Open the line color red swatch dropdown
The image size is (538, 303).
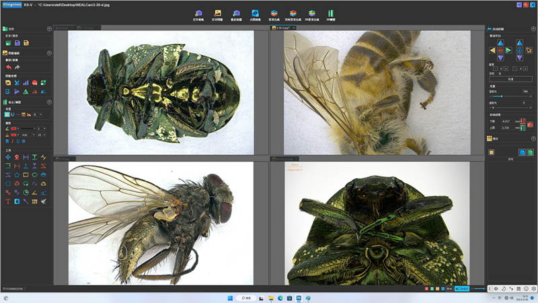pyautogui.click(x=15, y=129)
